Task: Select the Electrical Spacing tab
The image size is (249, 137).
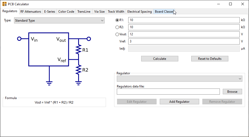Action: click(139, 12)
